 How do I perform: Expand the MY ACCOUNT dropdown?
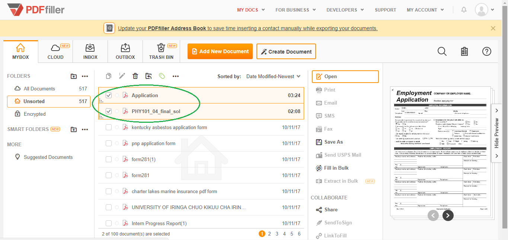click(x=425, y=10)
